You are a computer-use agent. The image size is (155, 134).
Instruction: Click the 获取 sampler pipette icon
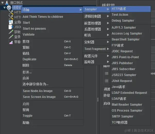(x=11, y=32)
